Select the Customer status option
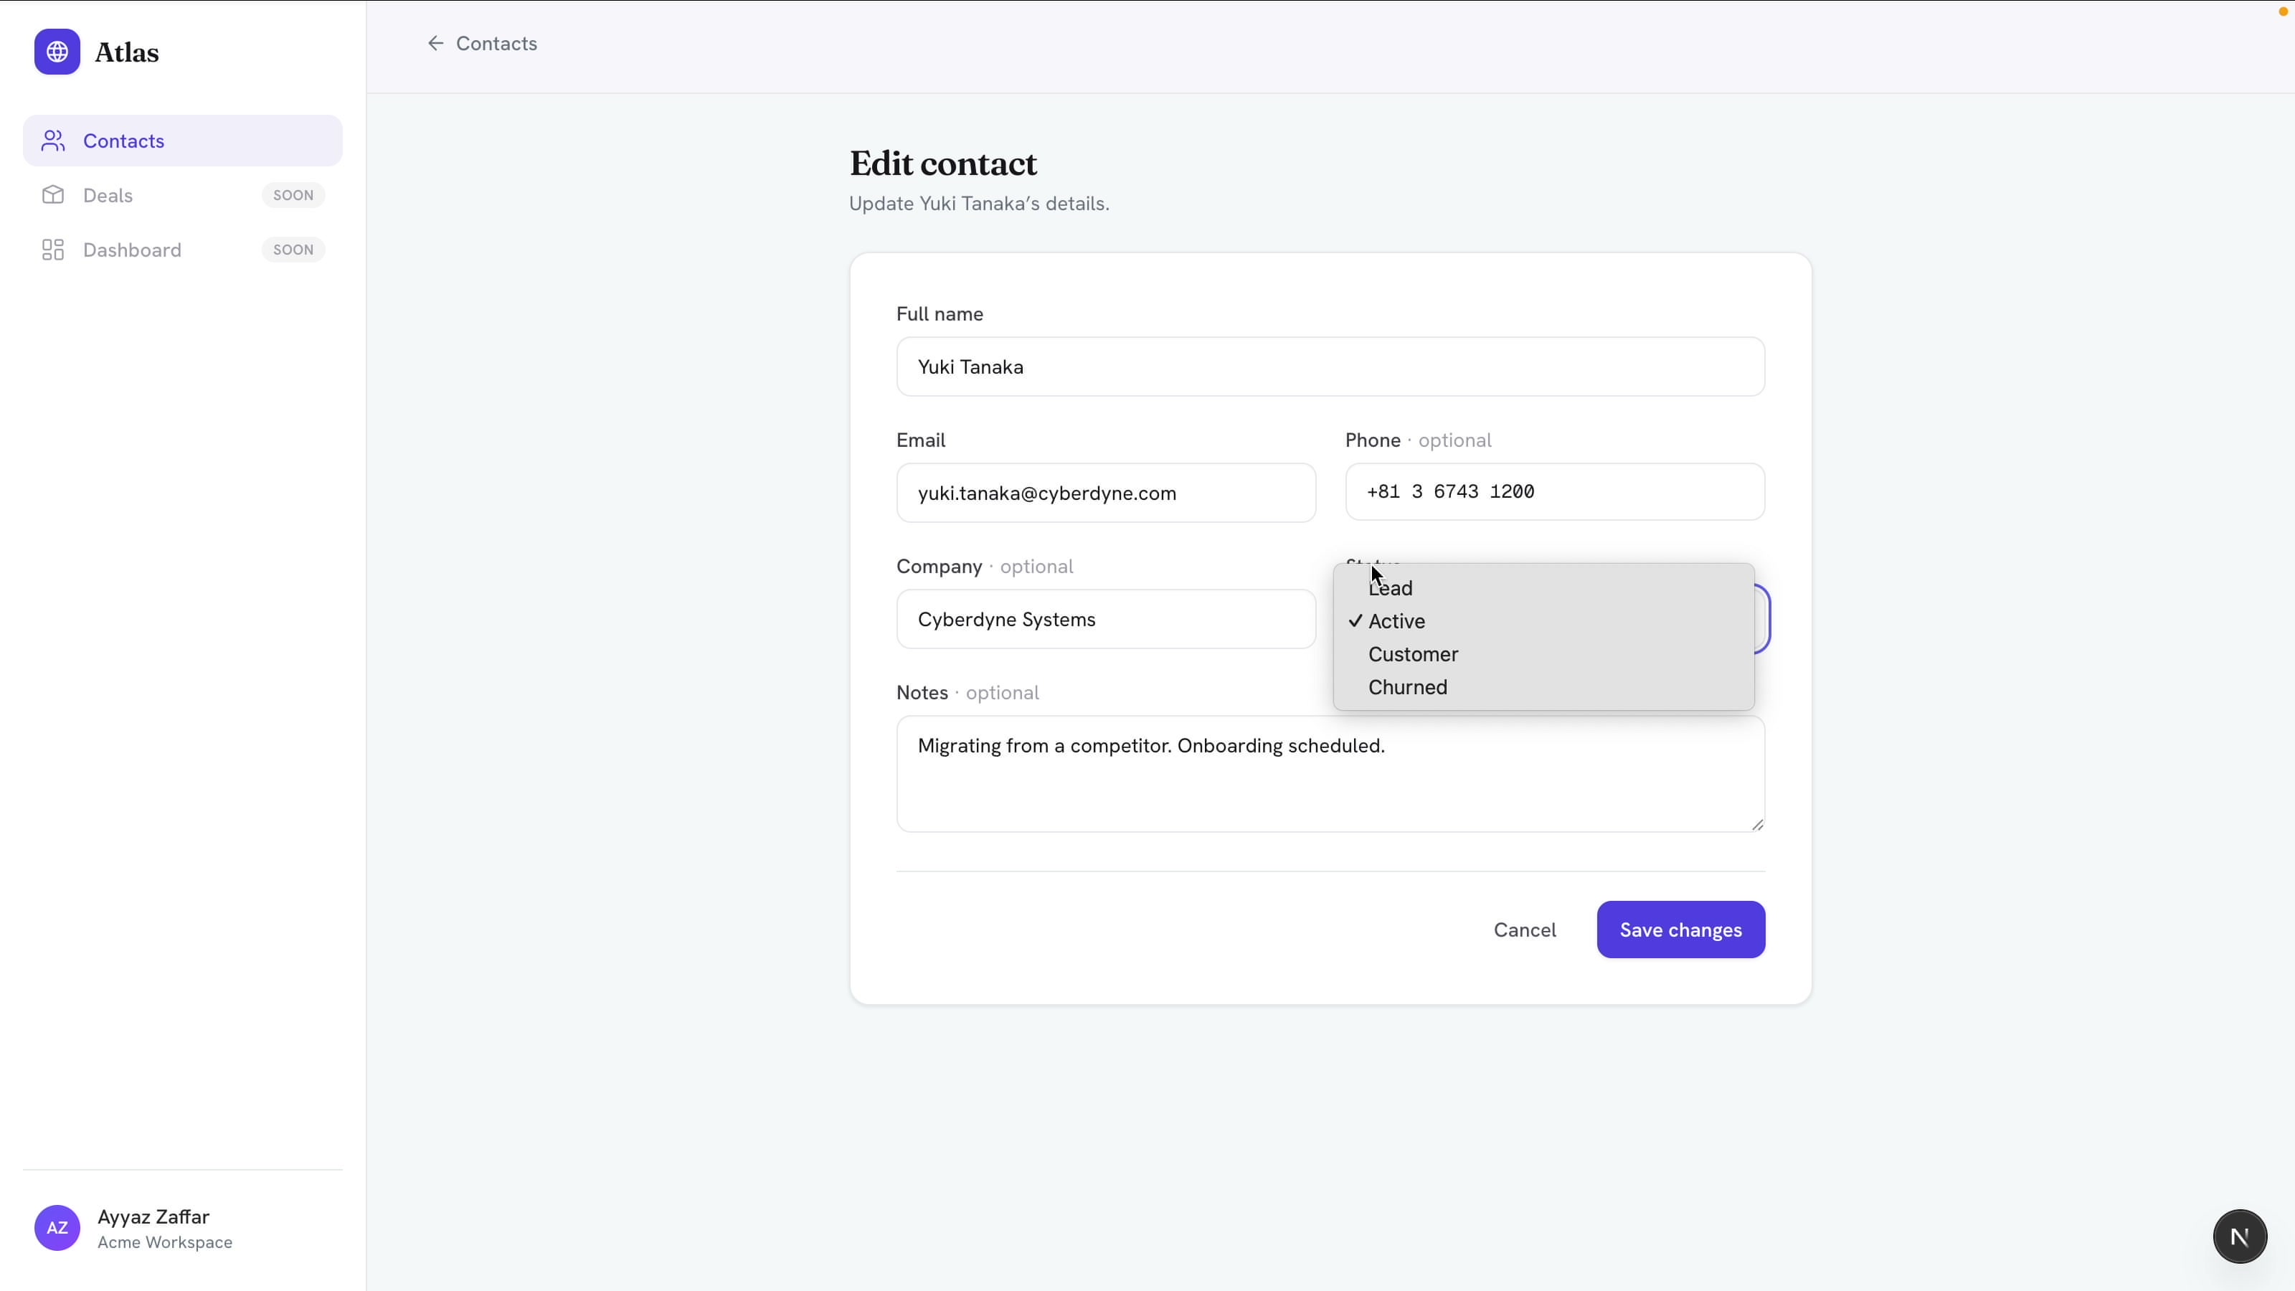Image resolution: width=2295 pixels, height=1291 pixels. (x=1543, y=654)
